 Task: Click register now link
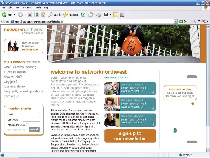pyautogui.click(x=30, y=49)
